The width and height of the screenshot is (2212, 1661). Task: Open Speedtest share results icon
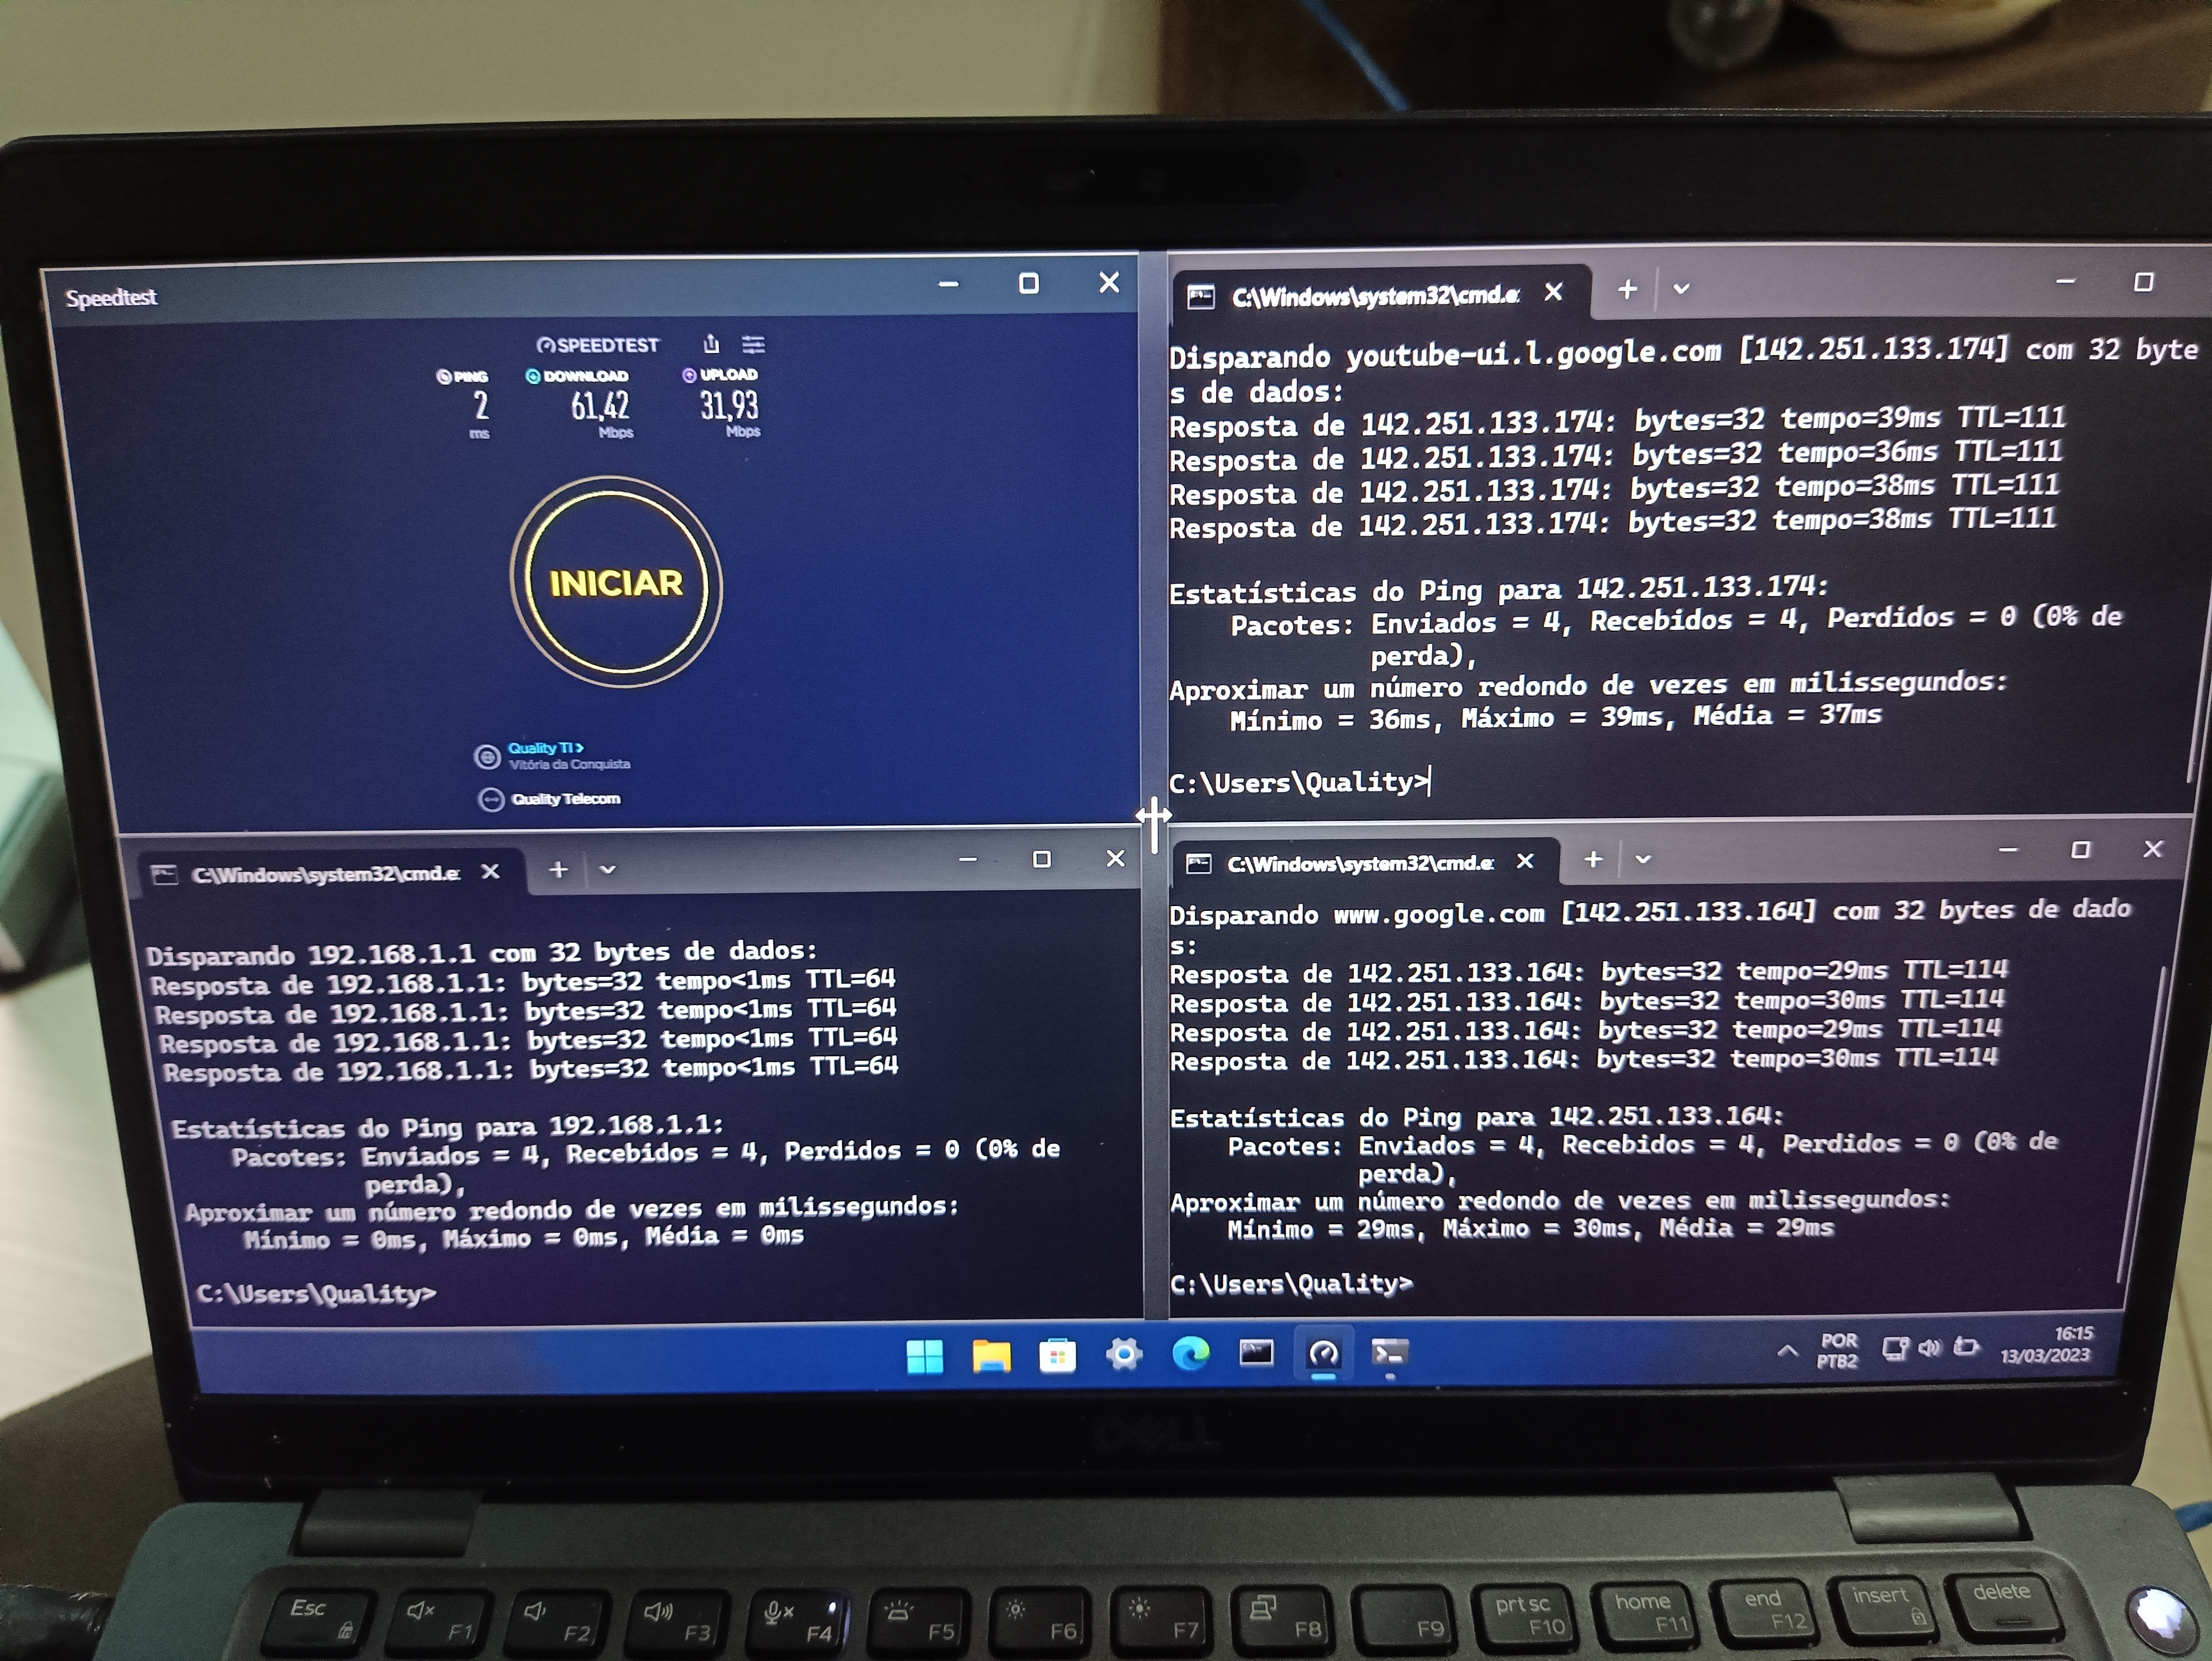tap(711, 344)
